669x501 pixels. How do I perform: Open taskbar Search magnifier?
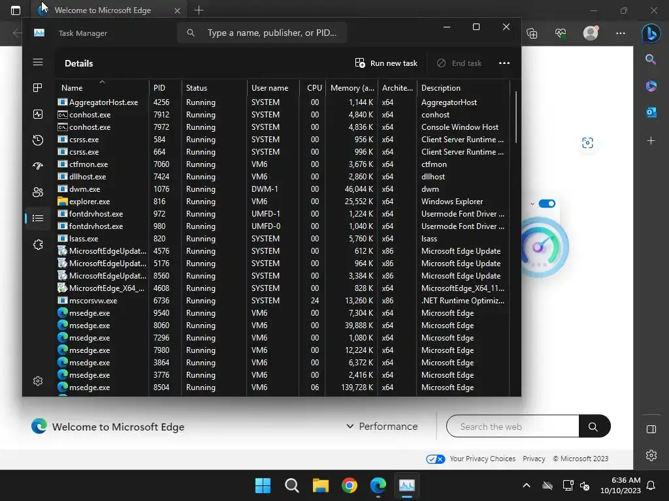(292, 485)
